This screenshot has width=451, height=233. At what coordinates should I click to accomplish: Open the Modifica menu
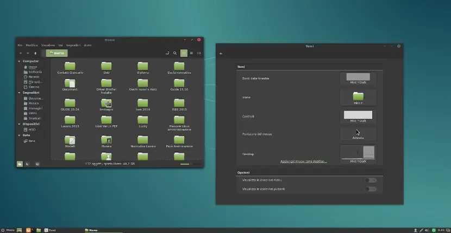pyautogui.click(x=32, y=45)
